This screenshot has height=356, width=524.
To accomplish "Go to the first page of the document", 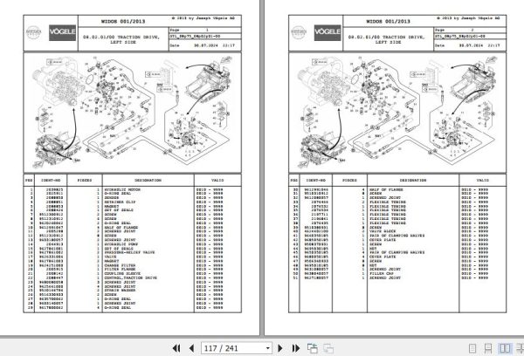I will click(176, 348).
